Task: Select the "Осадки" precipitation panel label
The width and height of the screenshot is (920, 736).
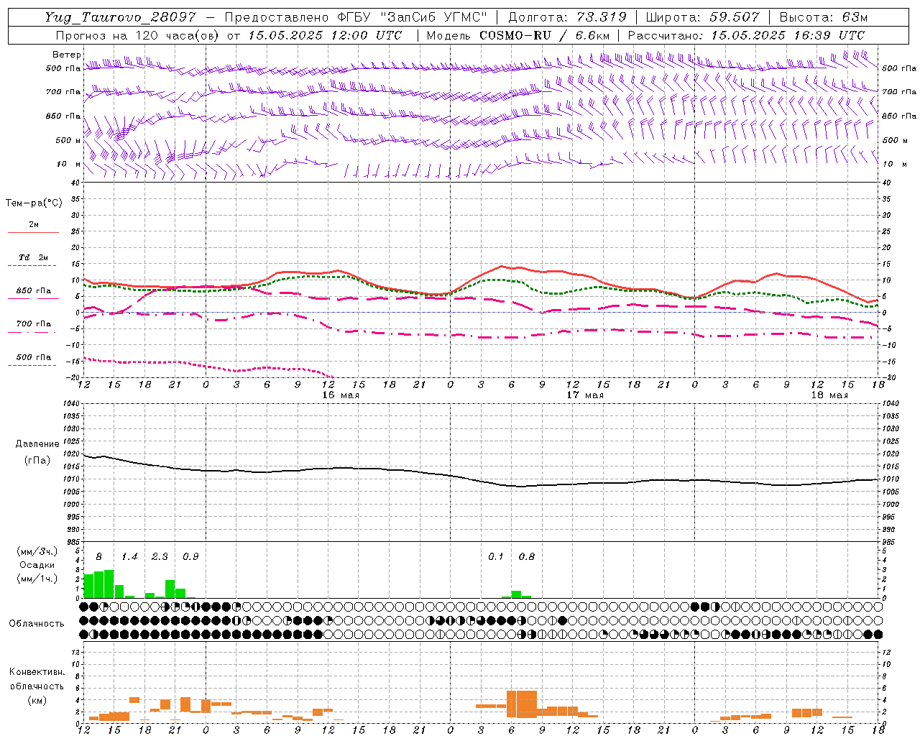Action: pyautogui.click(x=37, y=565)
